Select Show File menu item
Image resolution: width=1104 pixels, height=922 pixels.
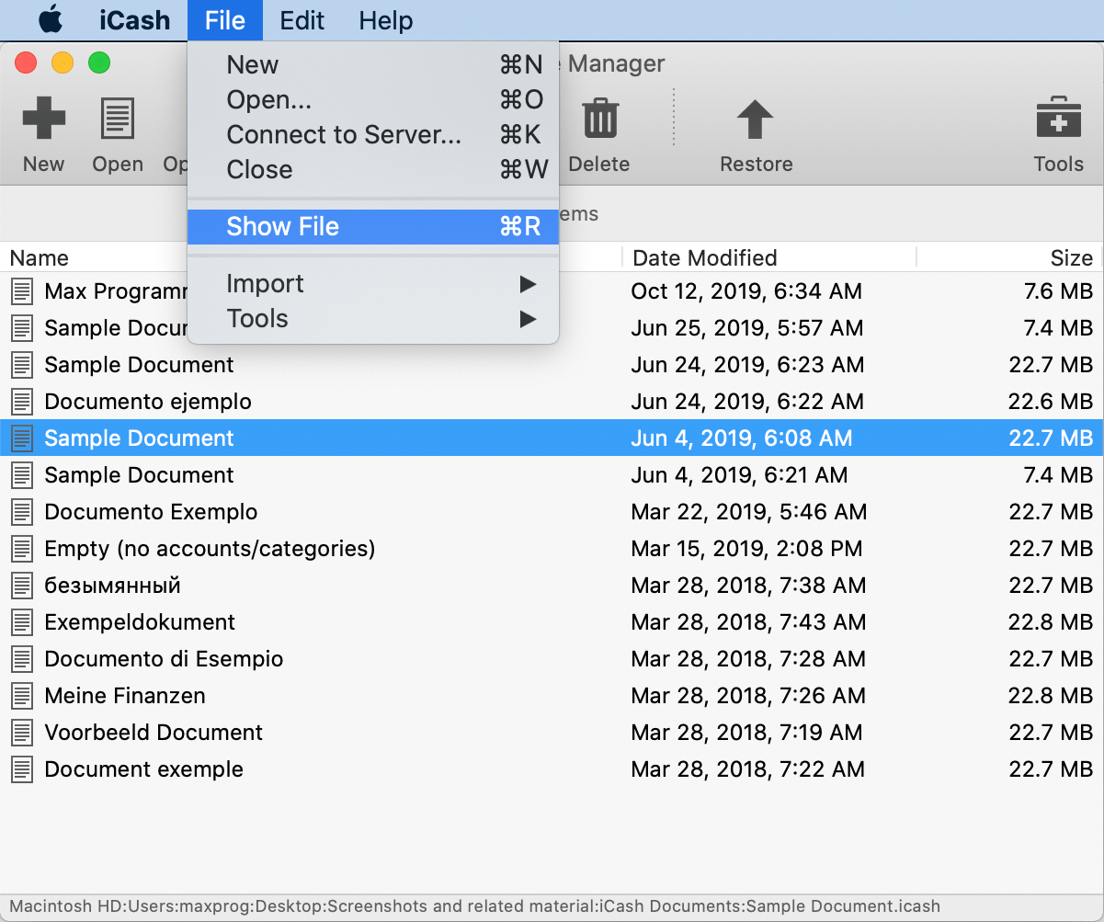click(x=373, y=226)
